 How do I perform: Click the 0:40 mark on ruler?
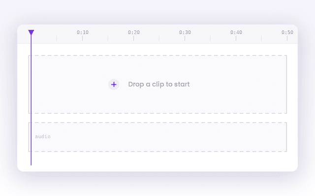[x=236, y=38]
